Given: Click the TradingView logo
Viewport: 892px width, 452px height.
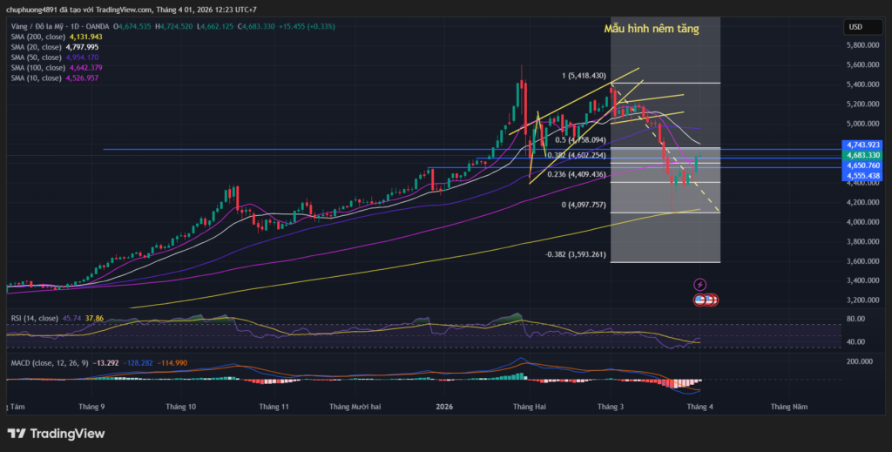Looking at the screenshot, I should [56, 434].
